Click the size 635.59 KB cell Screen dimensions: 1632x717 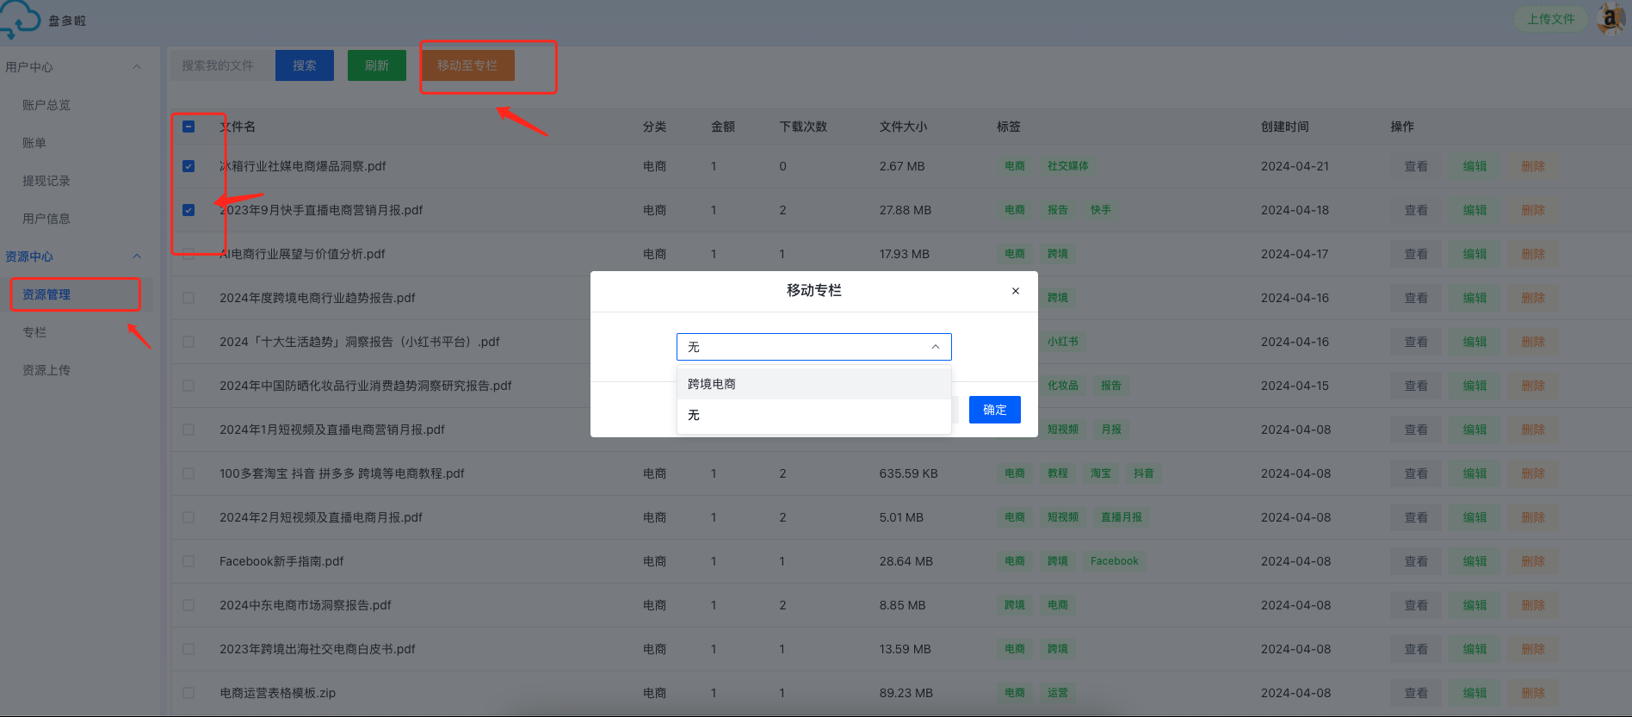[909, 473]
